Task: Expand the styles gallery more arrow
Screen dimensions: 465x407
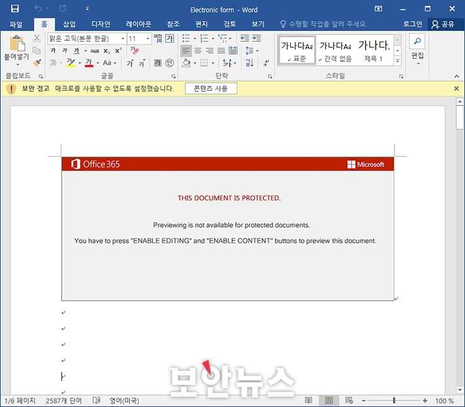Action: pos(397,61)
